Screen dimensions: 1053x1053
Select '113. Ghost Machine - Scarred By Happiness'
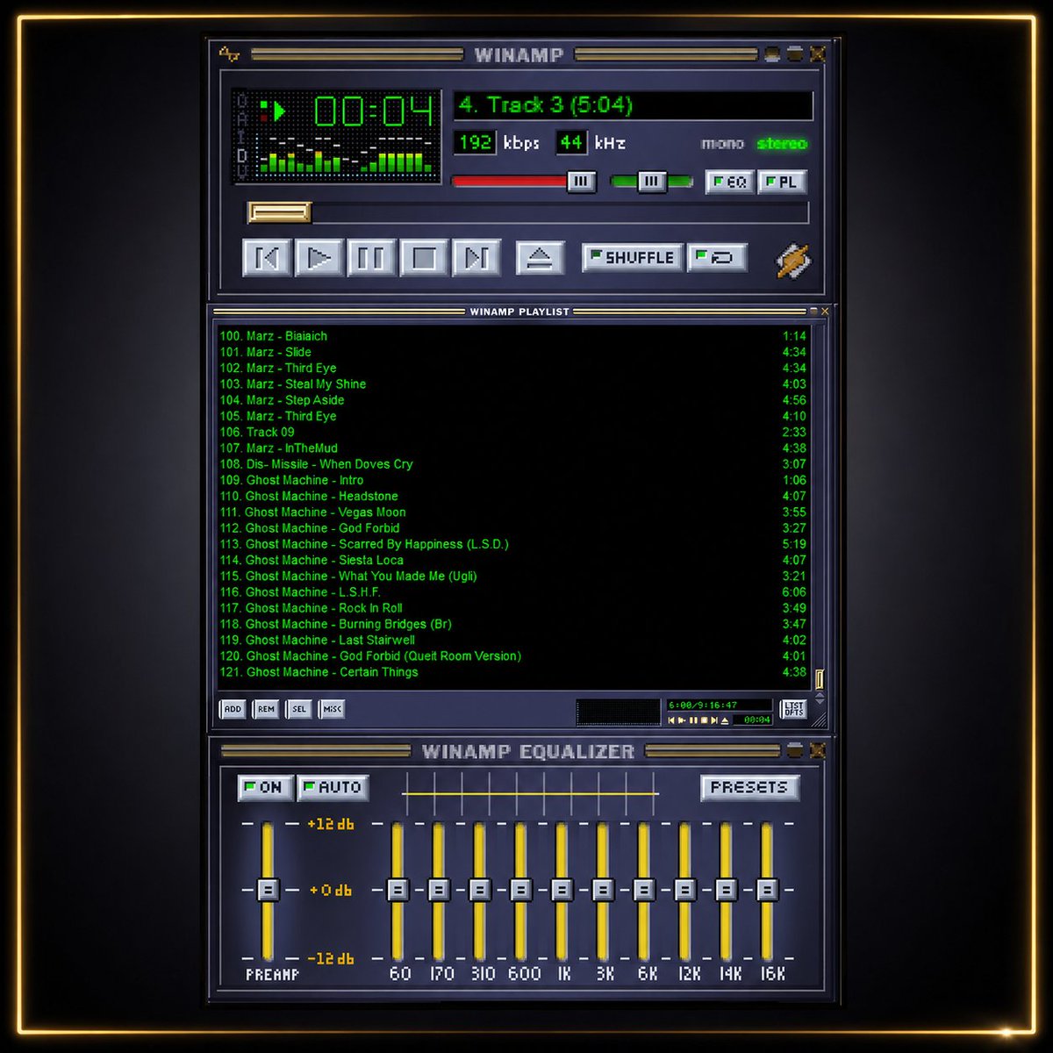pos(512,544)
